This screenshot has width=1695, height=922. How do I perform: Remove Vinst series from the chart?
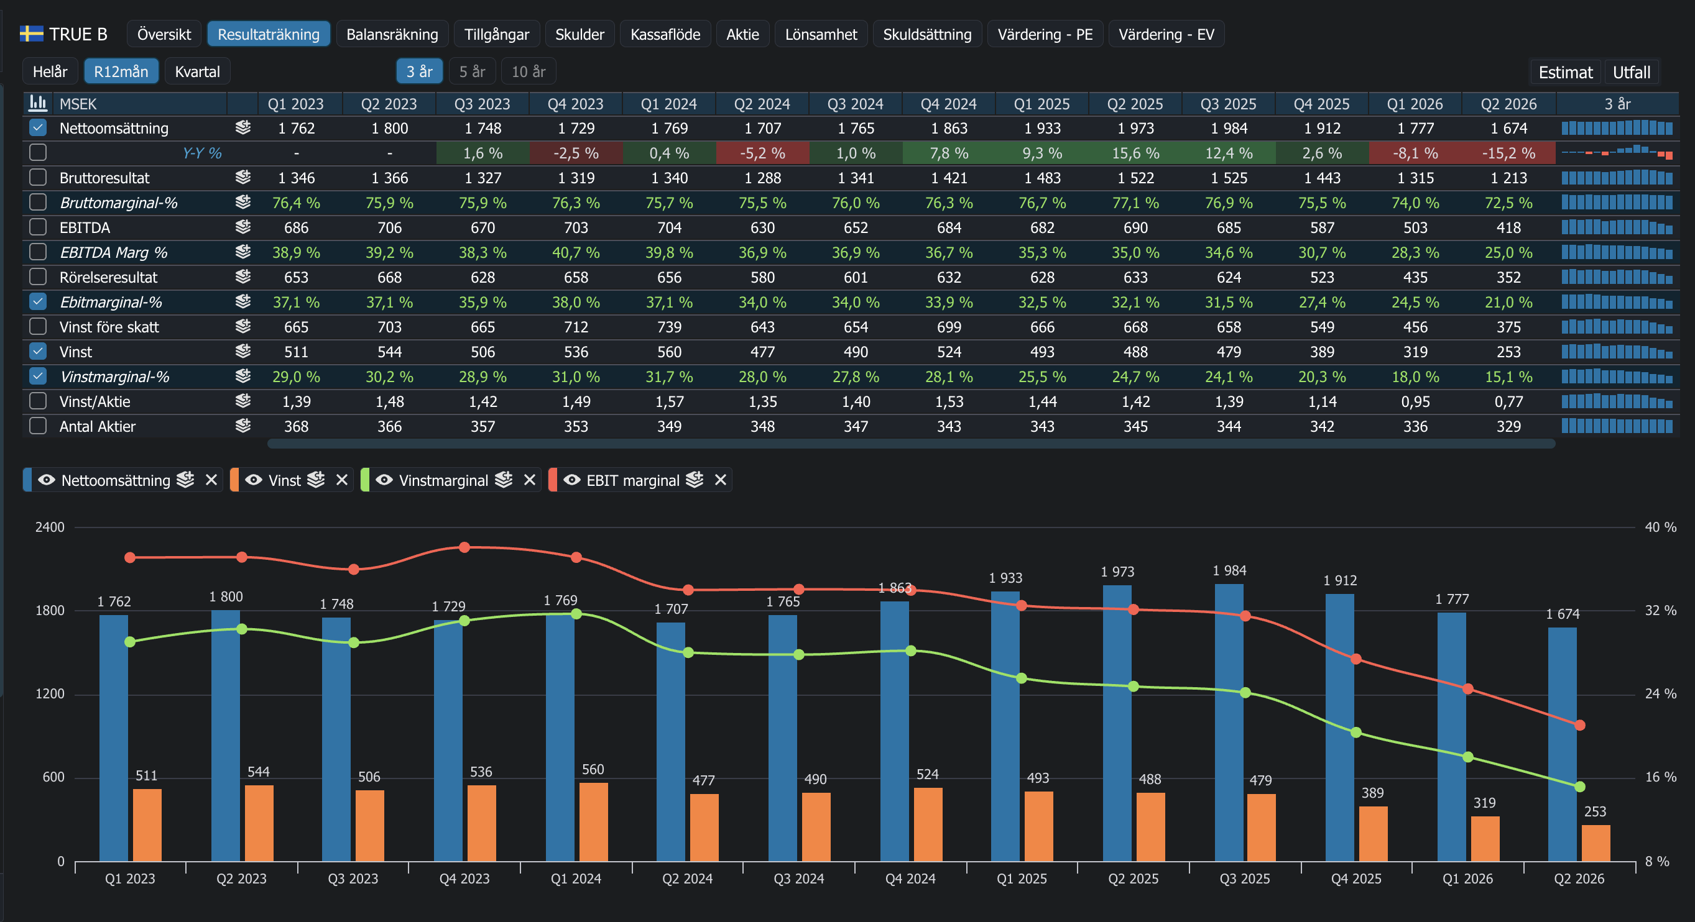click(341, 480)
